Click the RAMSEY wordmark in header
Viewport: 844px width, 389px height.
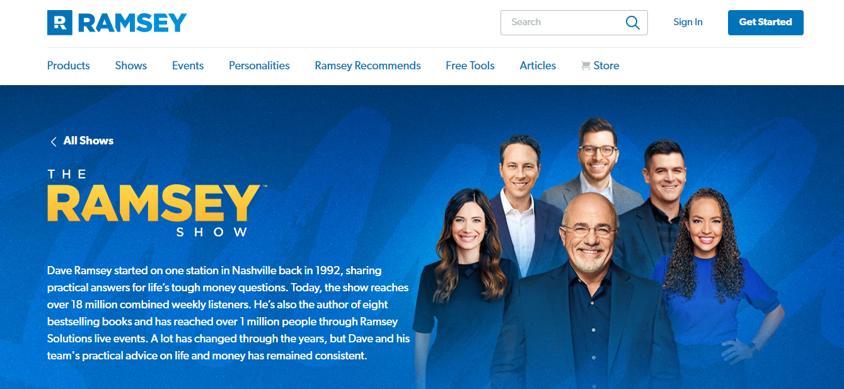[132, 23]
